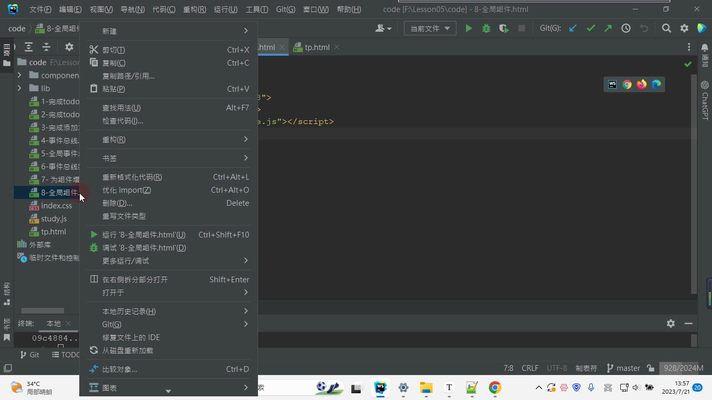Image resolution: width=712 pixels, height=400 pixels.
Task: Open File Explorer from Windows taskbar
Action: coord(426,387)
